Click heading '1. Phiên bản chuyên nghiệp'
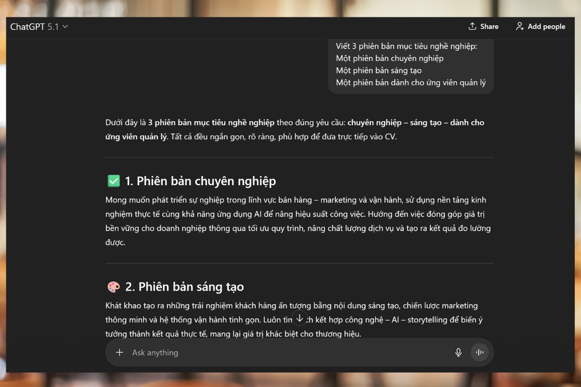Viewport: 581px width, 387px height. [x=200, y=181]
